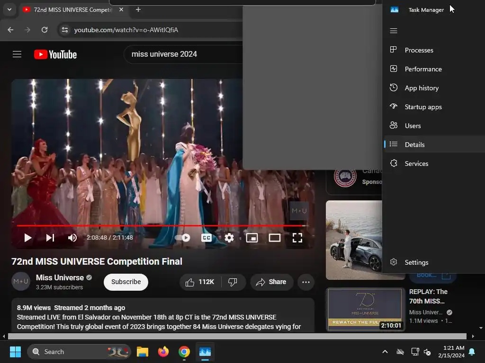485x363 pixels.
Task: Switch to miniplayer mode
Action: 252,238
